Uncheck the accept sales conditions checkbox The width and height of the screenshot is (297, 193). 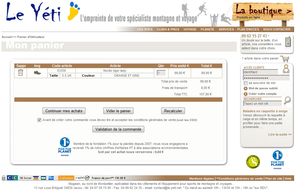click(39, 120)
